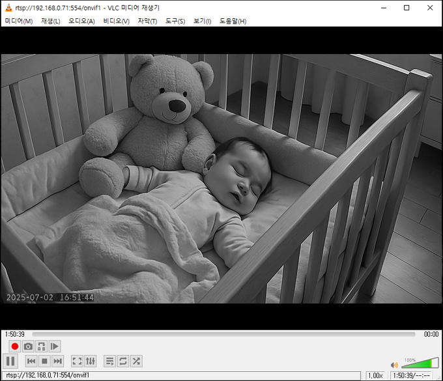Stop the playback
This screenshot has height=381, width=443.
point(44,361)
